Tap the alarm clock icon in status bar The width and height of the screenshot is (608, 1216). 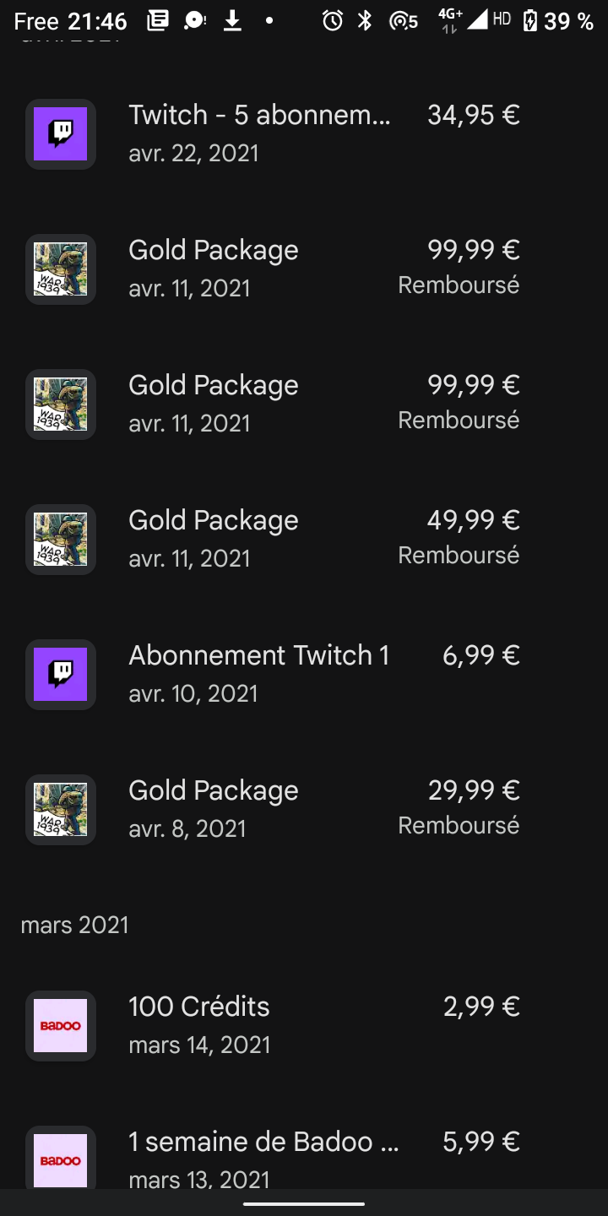tap(333, 21)
